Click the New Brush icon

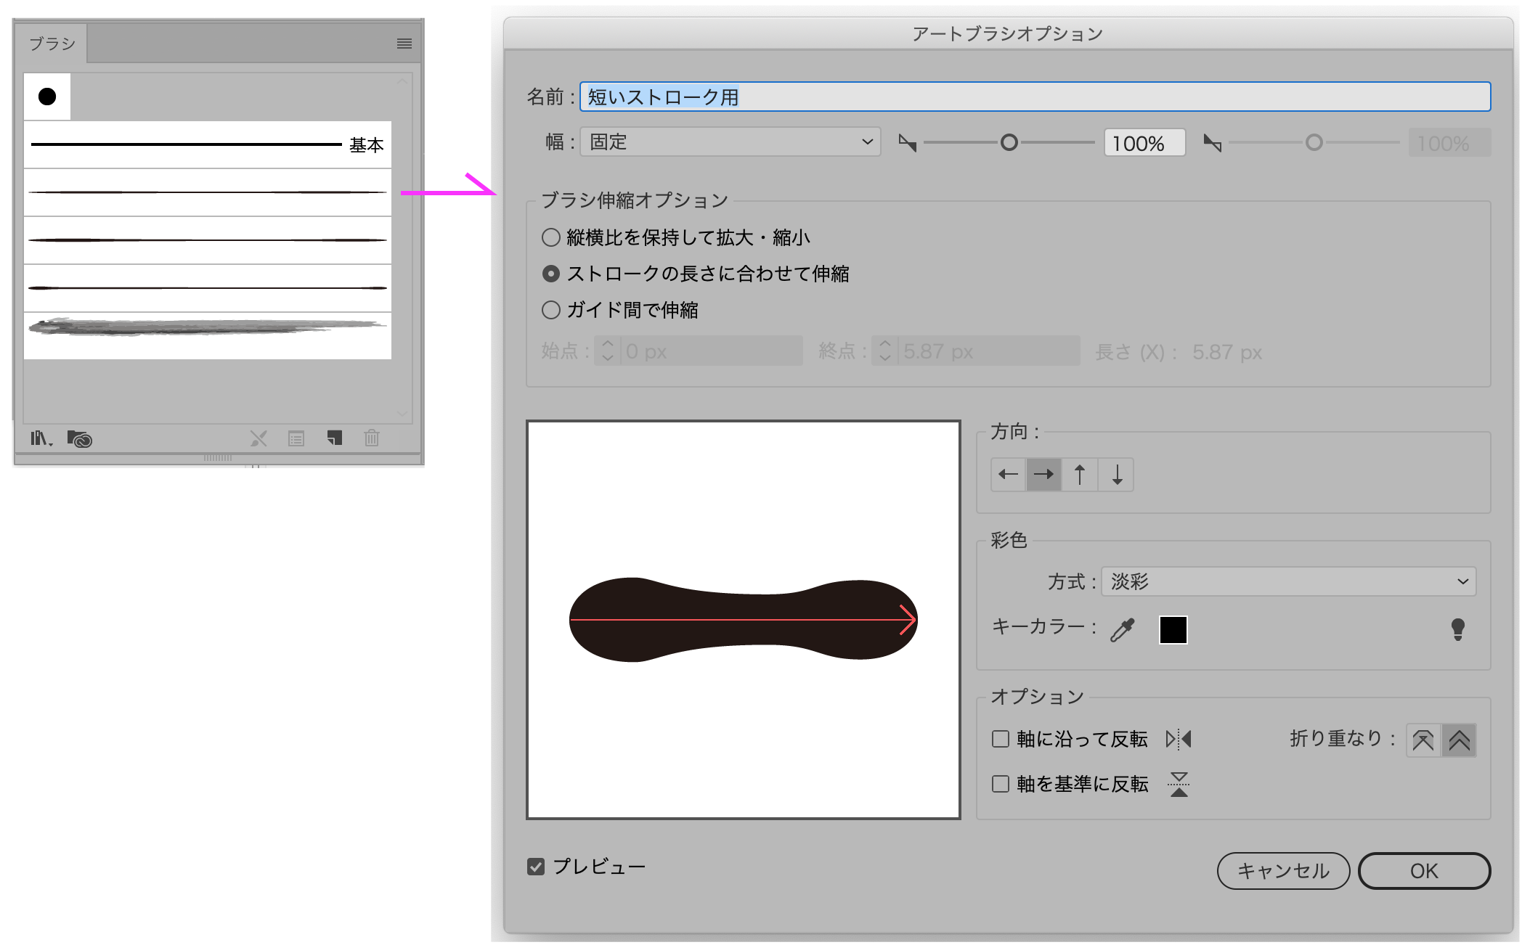(335, 438)
